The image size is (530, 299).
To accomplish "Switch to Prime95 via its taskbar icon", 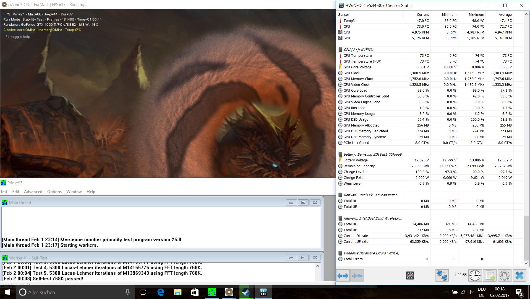I will coord(212,292).
